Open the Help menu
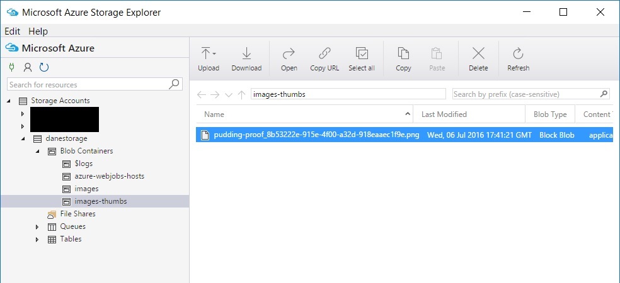This screenshot has width=620, height=283. pos(38,31)
